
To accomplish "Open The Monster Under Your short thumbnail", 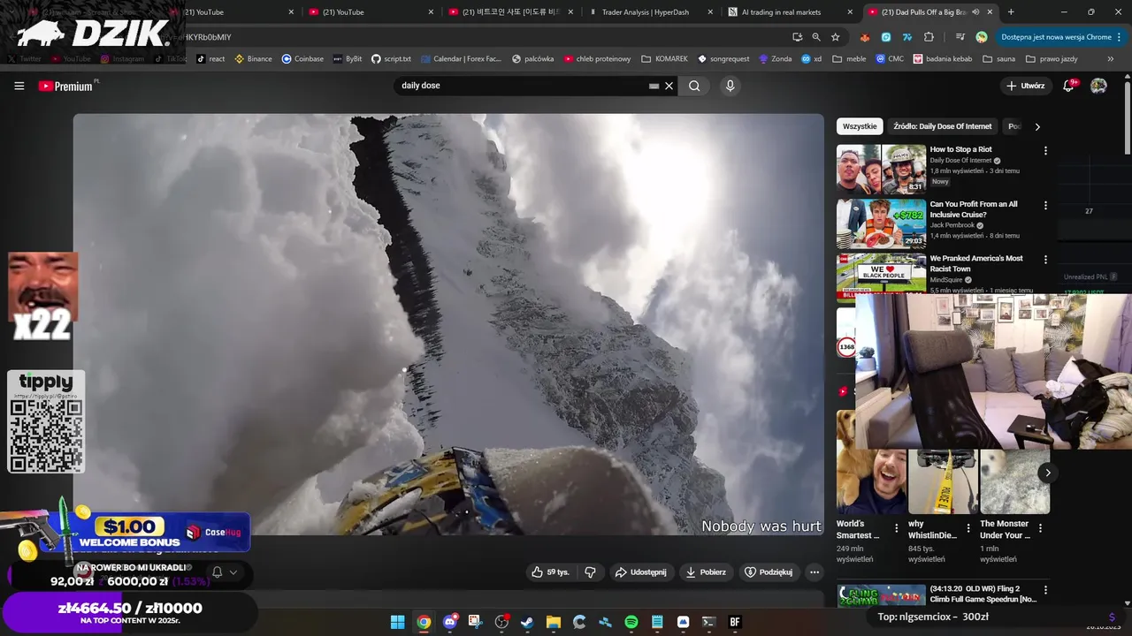I will [x=1014, y=482].
